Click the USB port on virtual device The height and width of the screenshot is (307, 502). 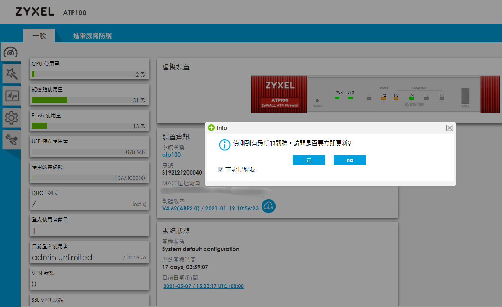point(465,96)
